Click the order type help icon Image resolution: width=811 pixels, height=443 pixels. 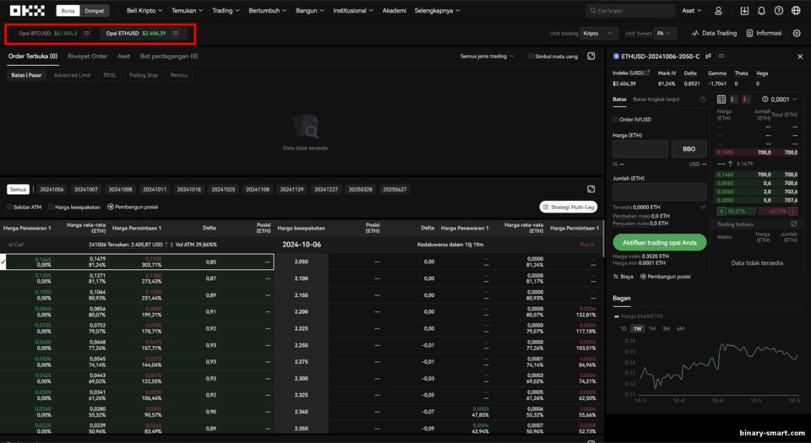point(703,99)
